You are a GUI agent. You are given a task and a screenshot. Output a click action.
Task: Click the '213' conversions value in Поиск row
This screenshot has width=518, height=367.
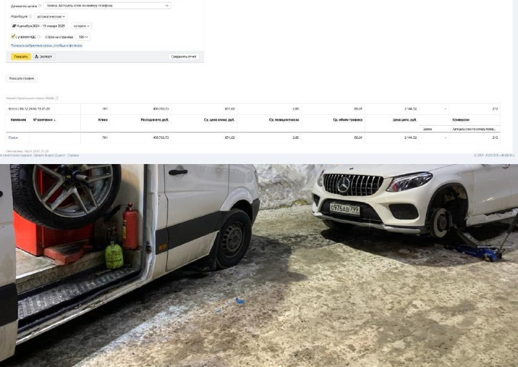click(495, 137)
